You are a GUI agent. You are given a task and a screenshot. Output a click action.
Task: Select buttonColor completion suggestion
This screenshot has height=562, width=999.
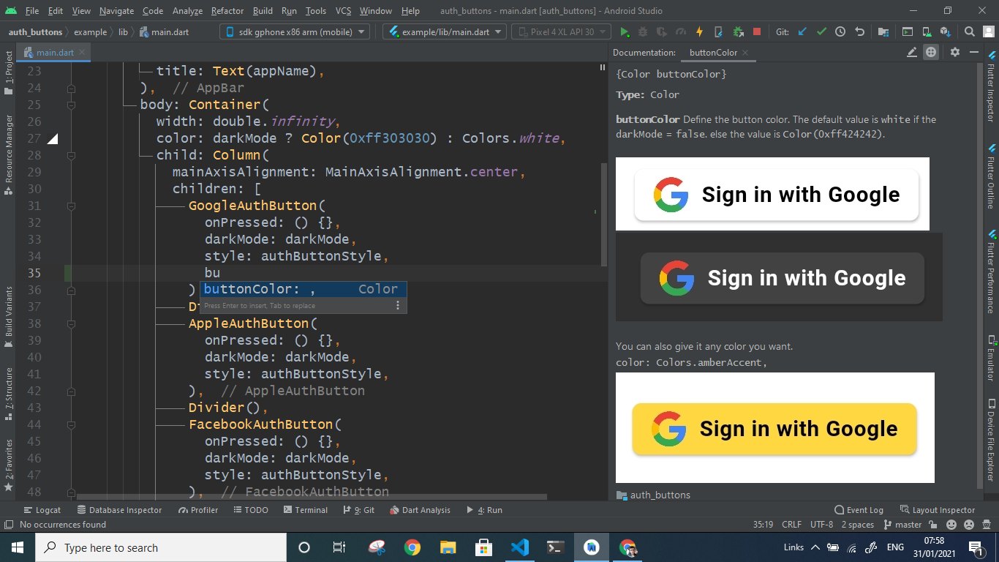[304, 289]
